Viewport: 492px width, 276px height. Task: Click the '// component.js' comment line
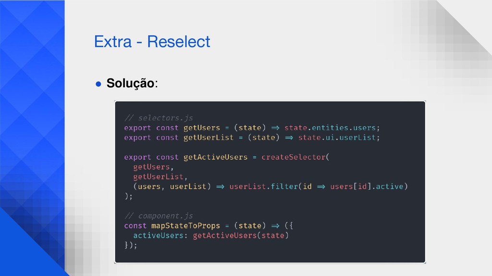(x=159, y=216)
